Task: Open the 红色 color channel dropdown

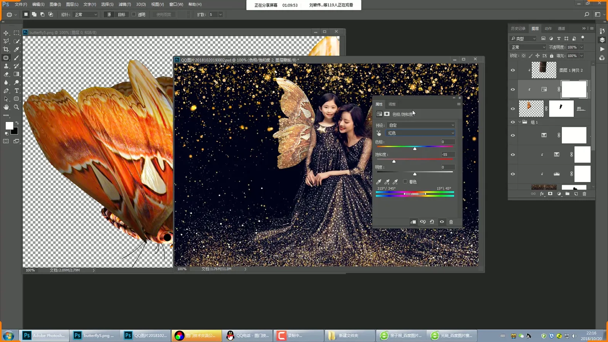Action: [421, 133]
